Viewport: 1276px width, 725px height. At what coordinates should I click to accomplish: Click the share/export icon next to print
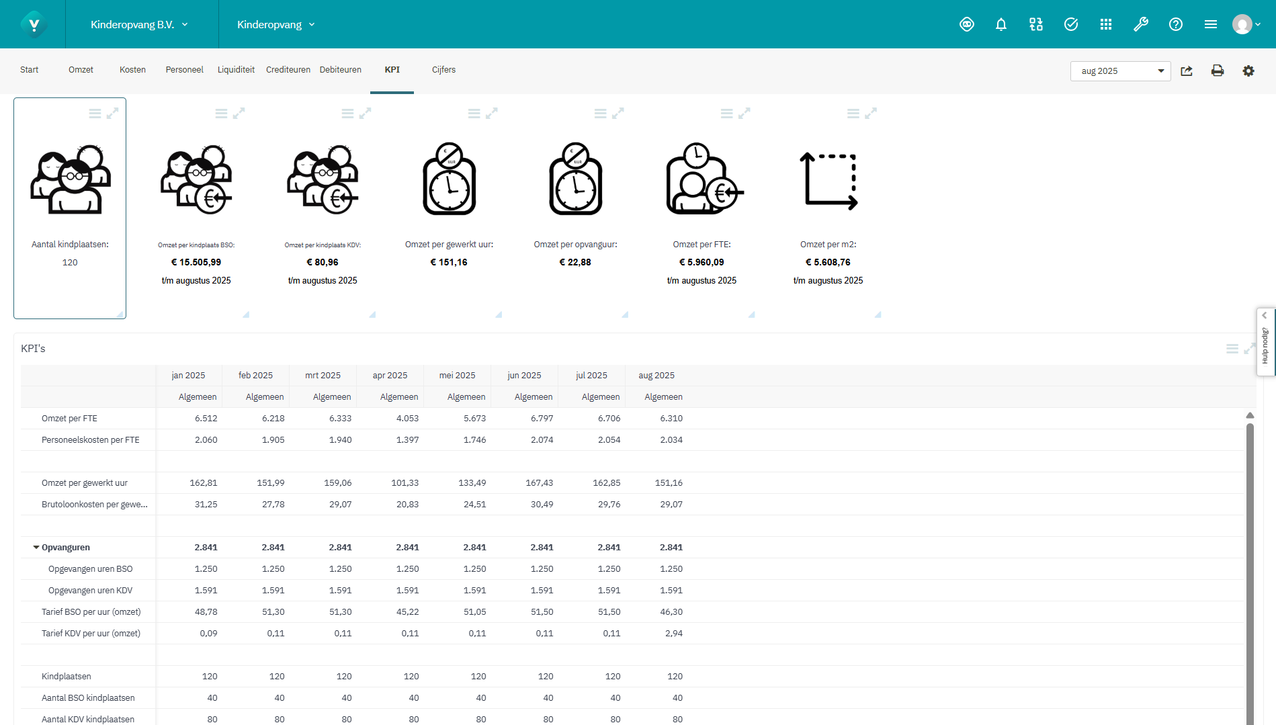(1187, 71)
